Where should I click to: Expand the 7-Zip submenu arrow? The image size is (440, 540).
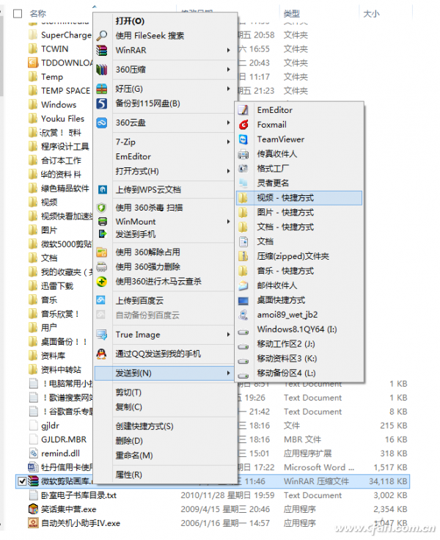pos(228,142)
